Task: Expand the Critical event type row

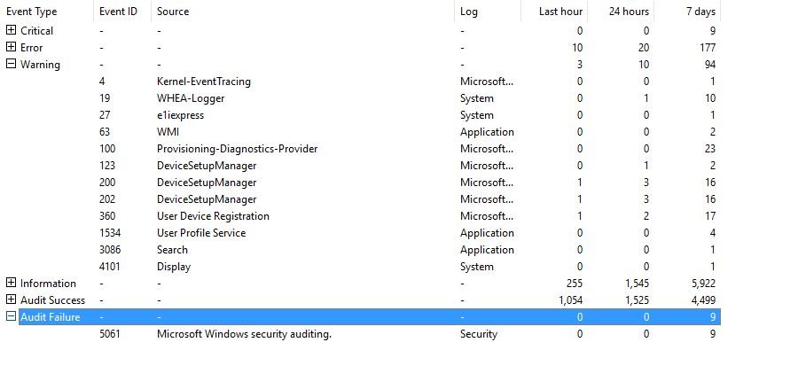Action: [x=11, y=30]
